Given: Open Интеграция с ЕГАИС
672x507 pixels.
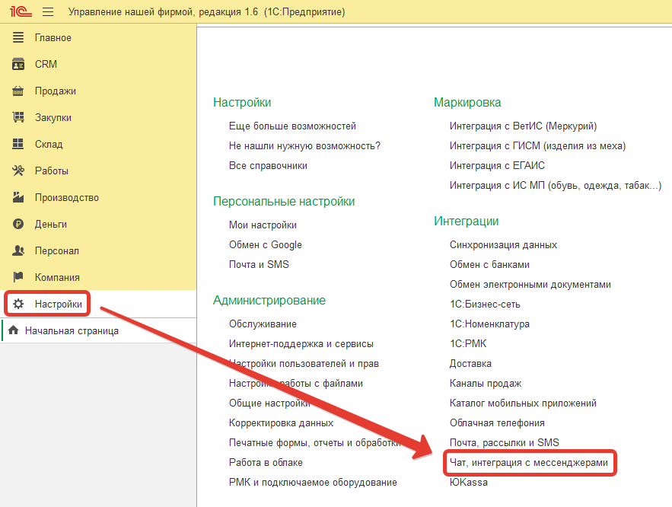Looking at the screenshot, I should [x=497, y=165].
